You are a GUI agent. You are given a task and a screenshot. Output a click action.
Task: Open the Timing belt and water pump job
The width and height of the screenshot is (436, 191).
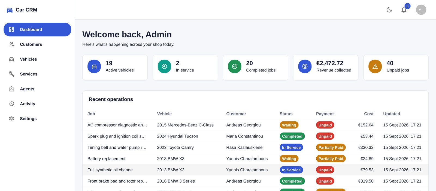255,147
